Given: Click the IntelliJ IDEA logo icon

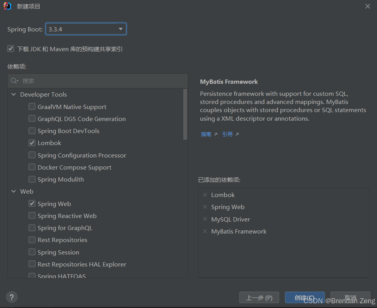Looking at the screenshot, I should pos(7,6).
